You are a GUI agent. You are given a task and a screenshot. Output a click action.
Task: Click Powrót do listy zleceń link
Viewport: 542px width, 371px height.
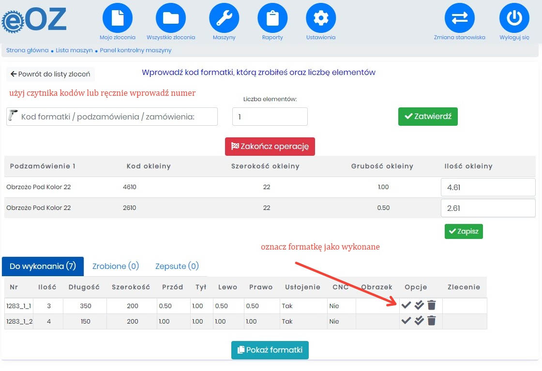click(x=50, y=74)
